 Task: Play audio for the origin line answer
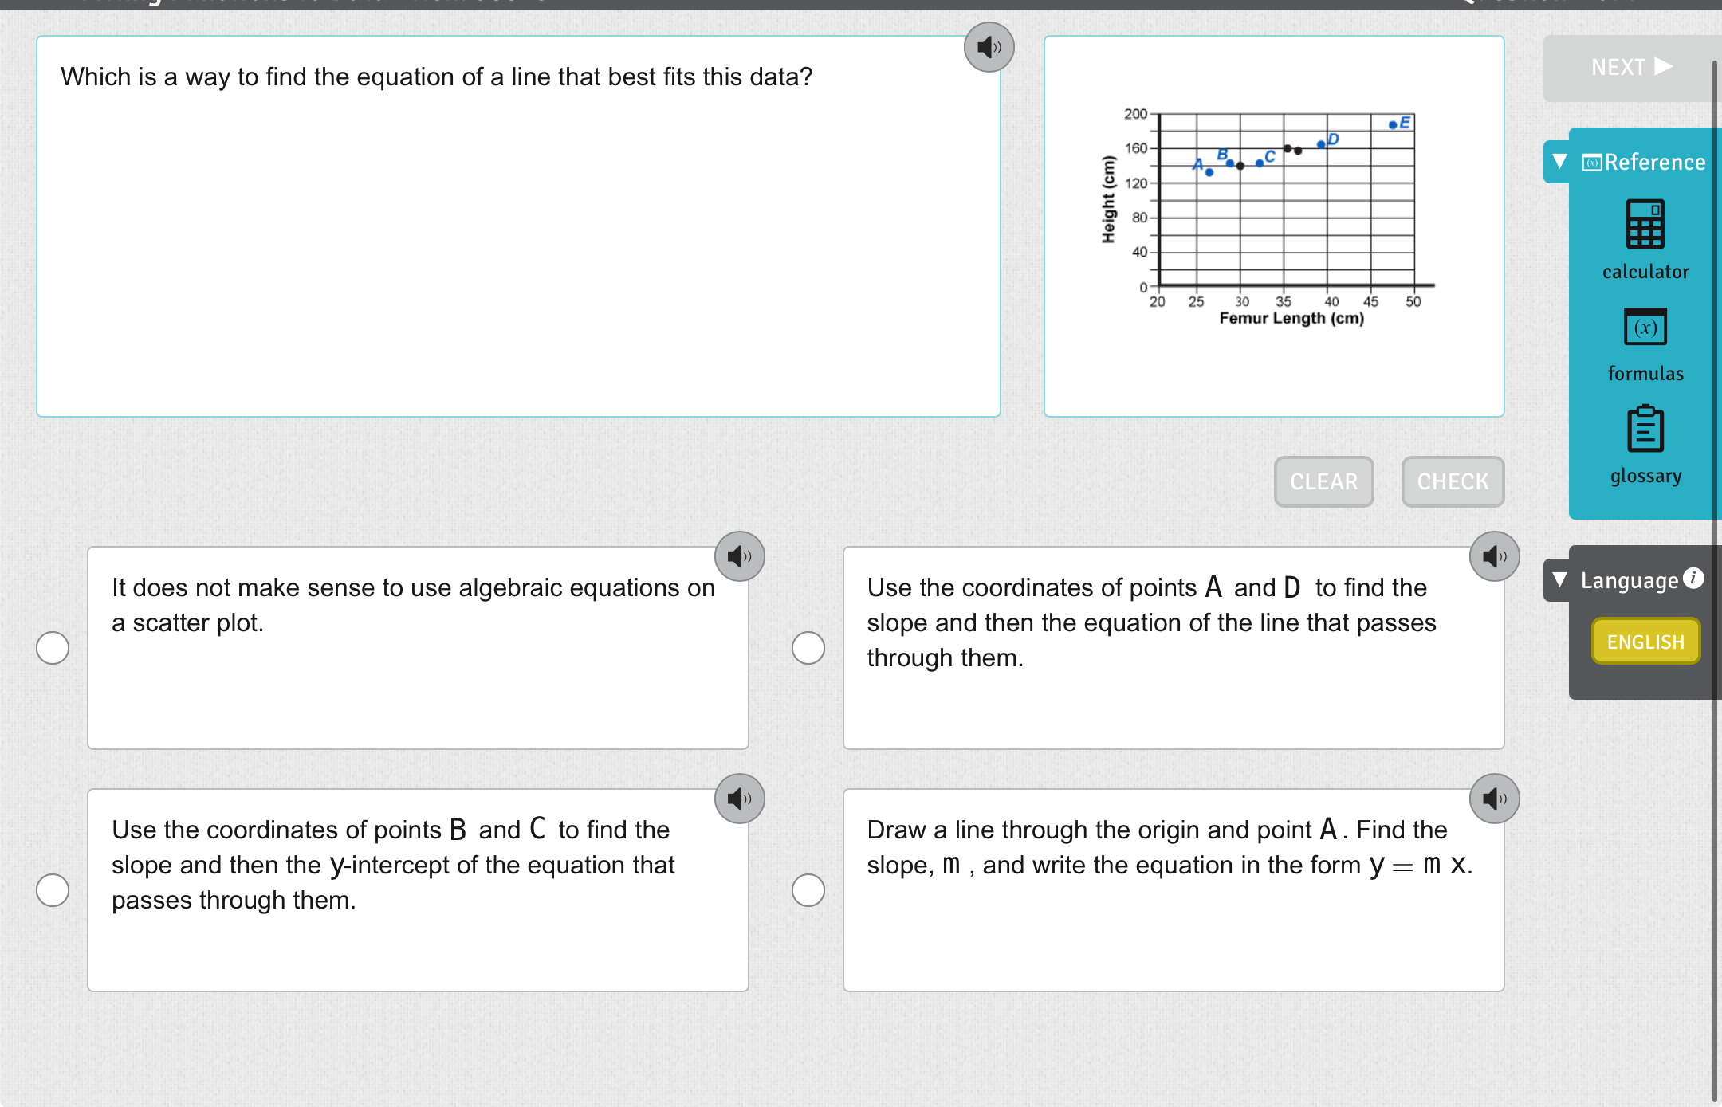click(x=1493, y=798)
